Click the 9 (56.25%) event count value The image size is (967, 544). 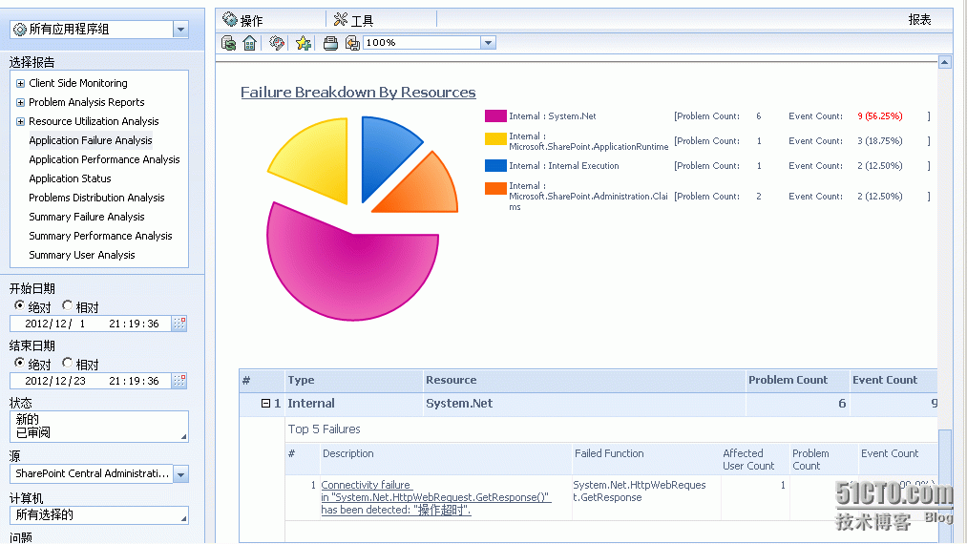pyautogui.click(x=880, y=115)
